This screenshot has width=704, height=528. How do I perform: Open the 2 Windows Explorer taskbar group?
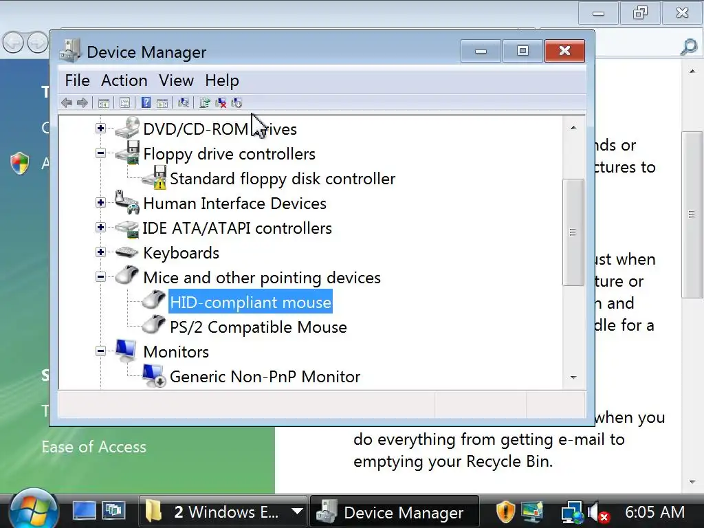pos(223,511)
